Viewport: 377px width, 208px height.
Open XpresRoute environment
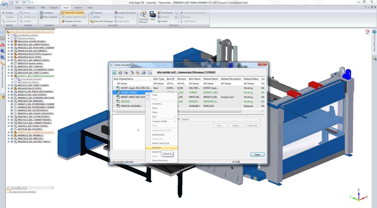click(x=165, y=13)
